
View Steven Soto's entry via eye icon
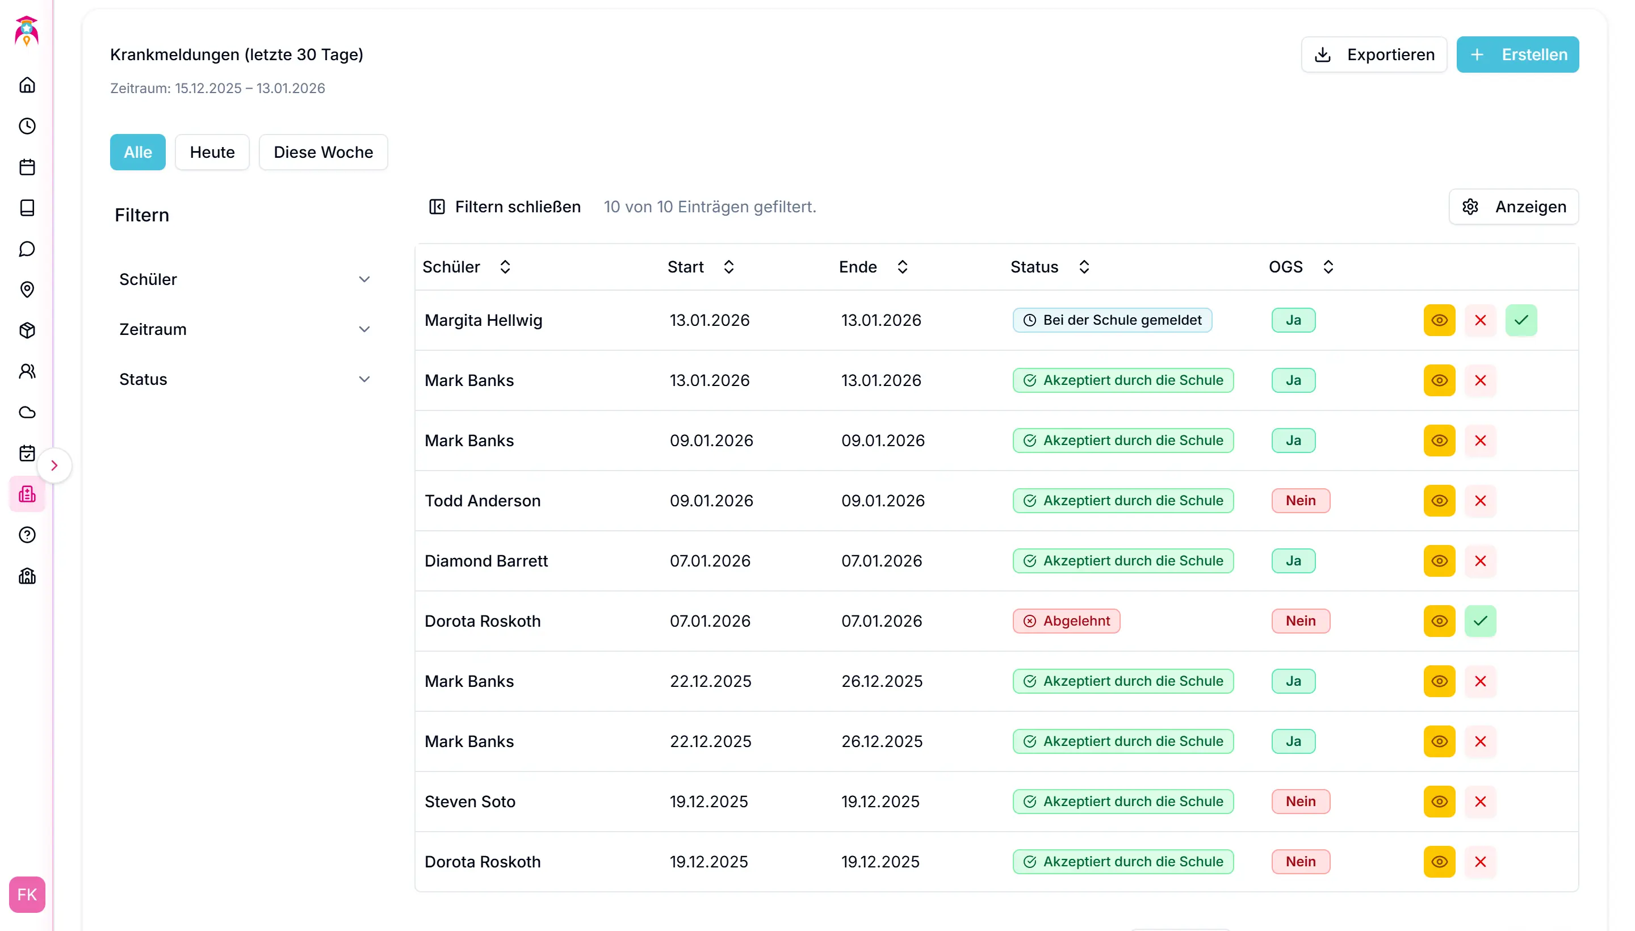coord(1439,801)
